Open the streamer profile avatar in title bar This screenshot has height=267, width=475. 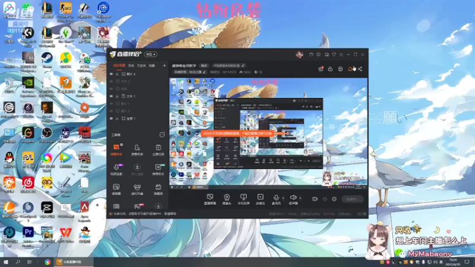[x=299, y=55]
